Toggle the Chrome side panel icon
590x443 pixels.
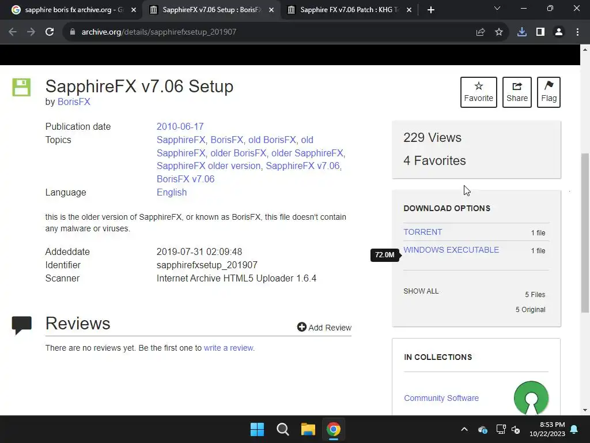click(x=540, y=32)
